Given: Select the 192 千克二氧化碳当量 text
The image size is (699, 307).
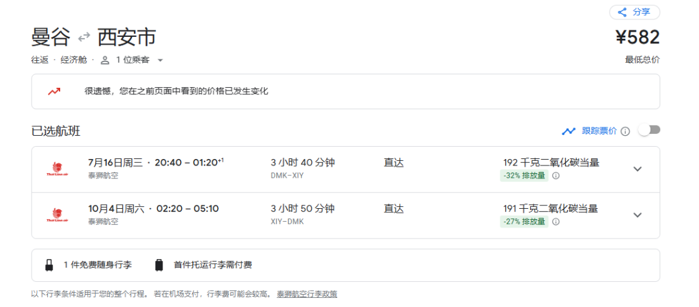Looking at the screenshot, I should click(x=551, y=162).
